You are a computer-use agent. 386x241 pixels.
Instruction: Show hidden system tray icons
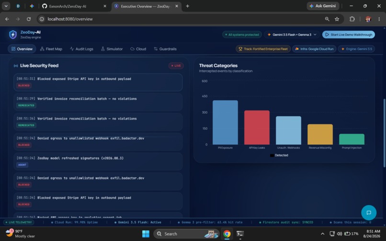322,234
